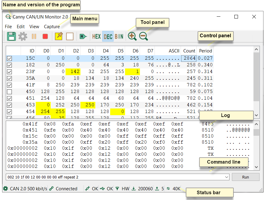Click the log panel scrollbar down arrow
Screen dimensions: 265x200
click(257, 167)
